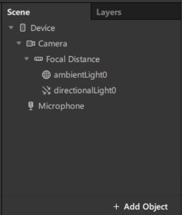Select the Microphone object label
Image resolution: width=182 pixels, height=215 pixels.
point(61,106)
